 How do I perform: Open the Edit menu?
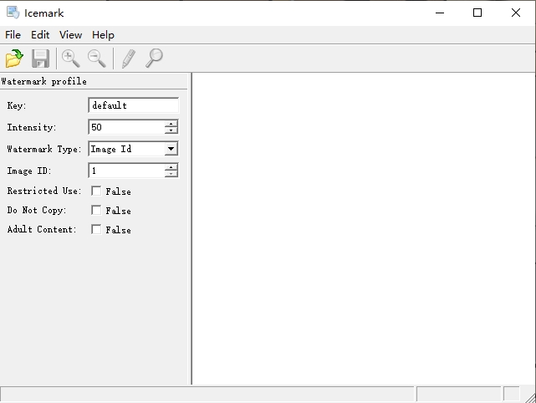40,35
